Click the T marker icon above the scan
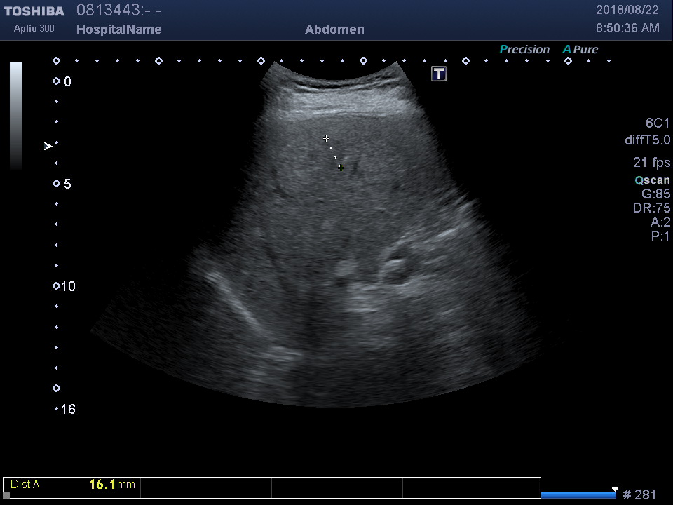This screenshot has height=505, width=673. coord(439,74)
